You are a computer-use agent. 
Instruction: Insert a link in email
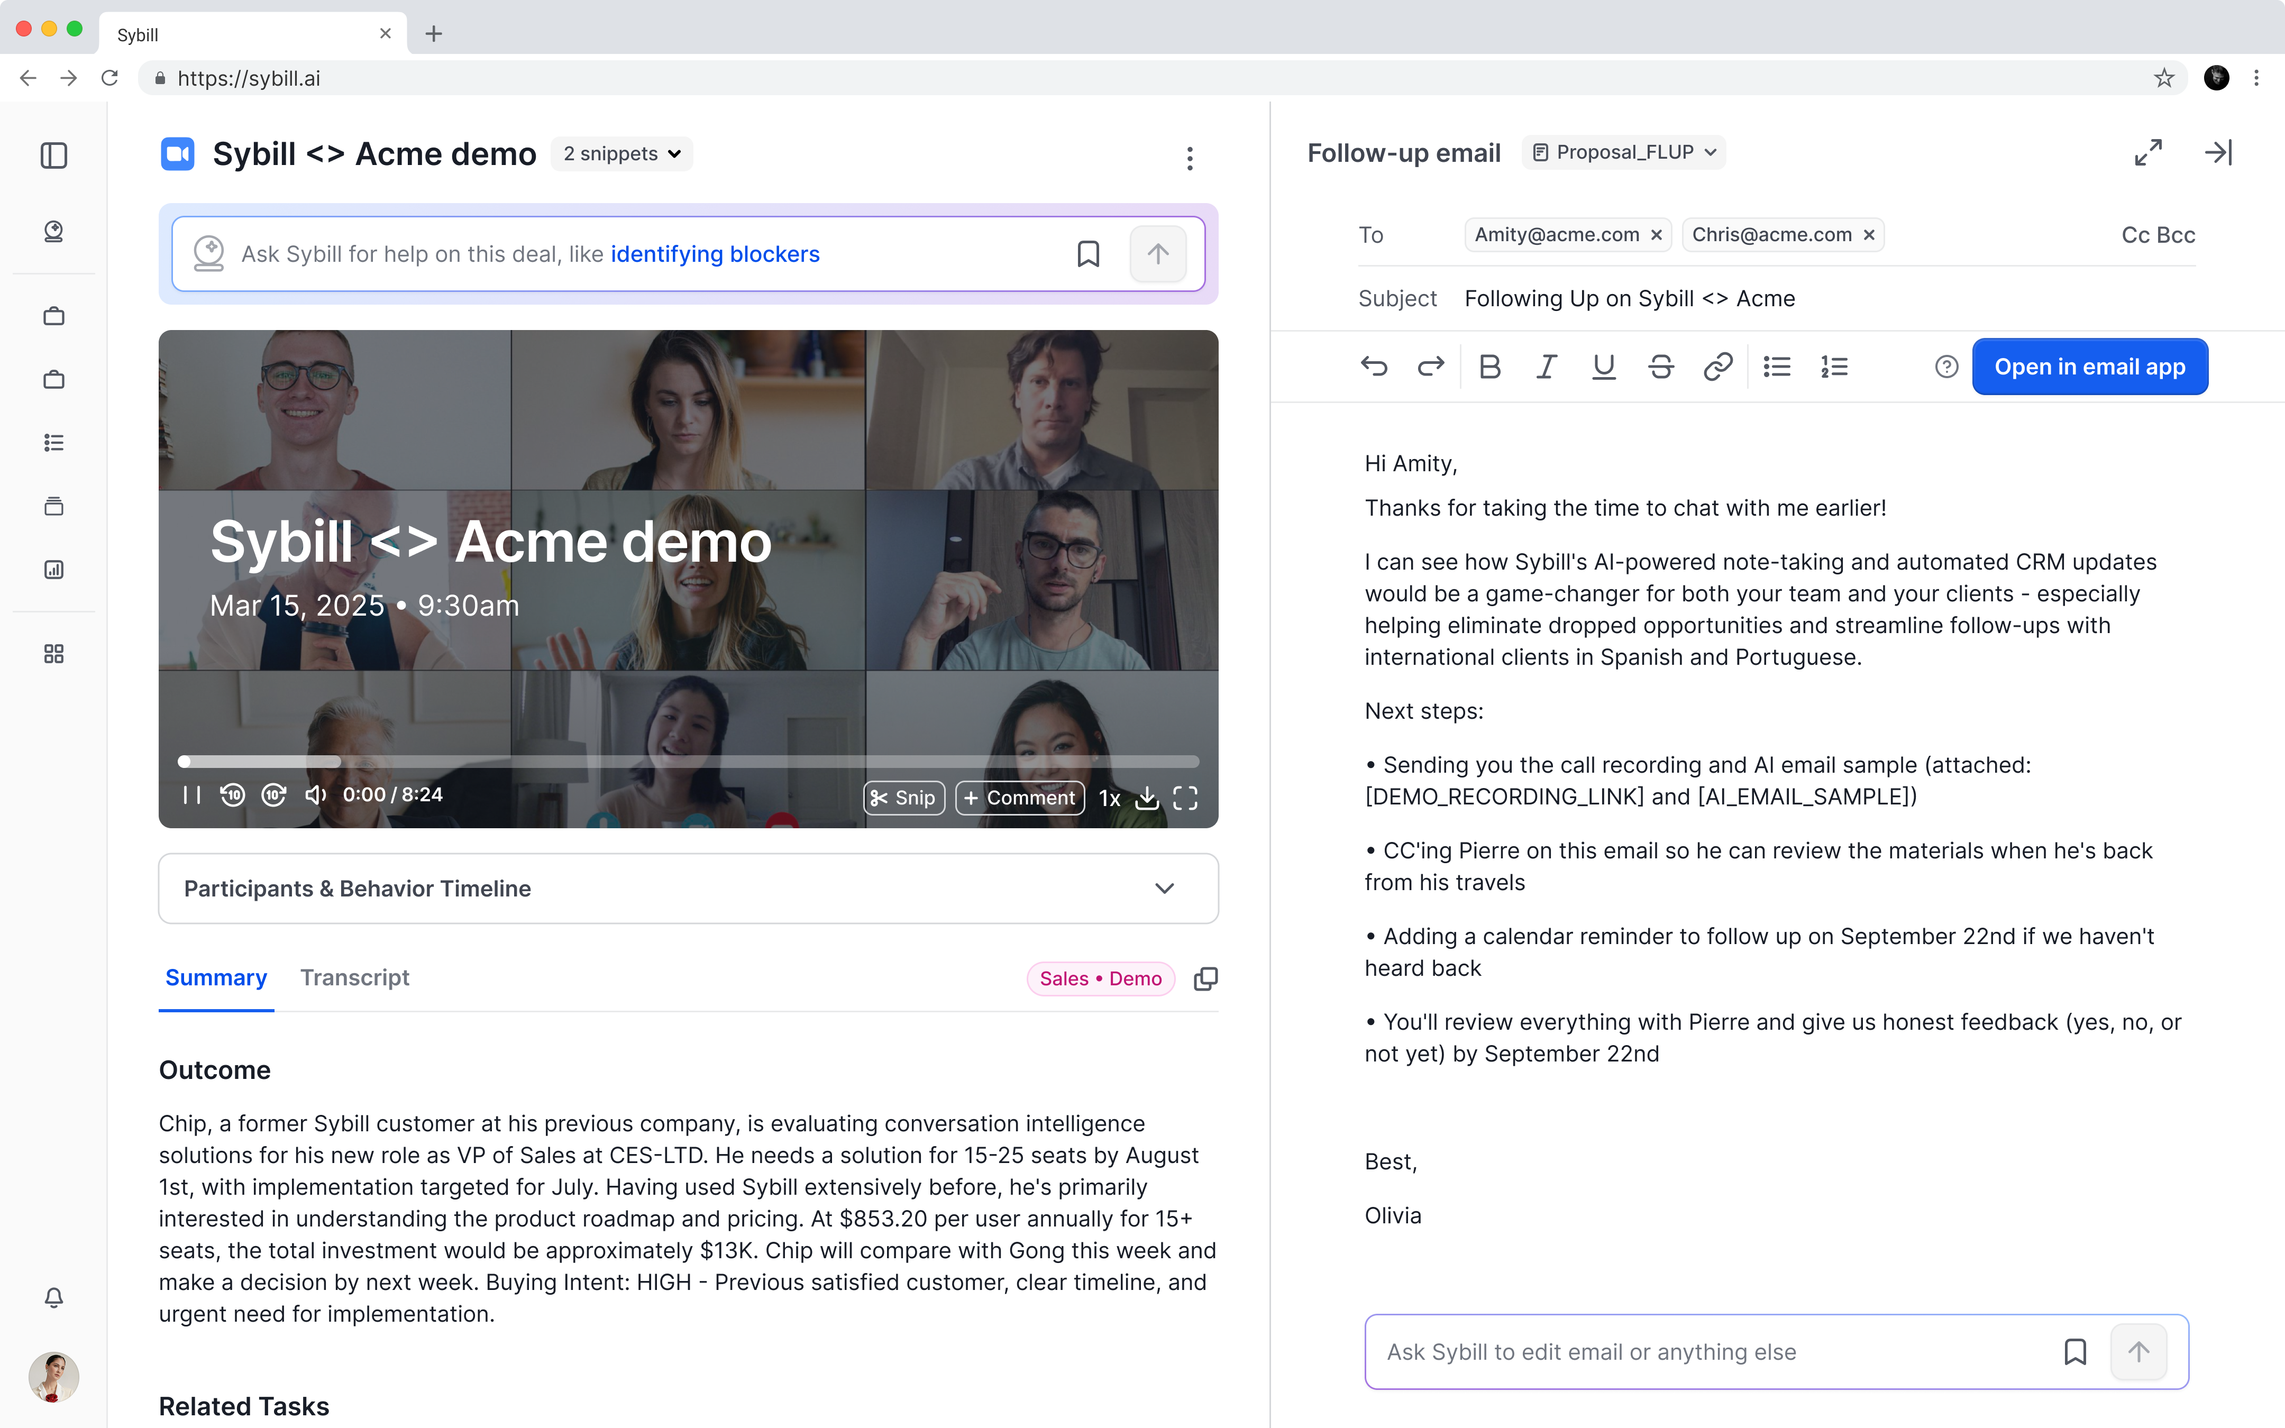[x=1716, y=367]
